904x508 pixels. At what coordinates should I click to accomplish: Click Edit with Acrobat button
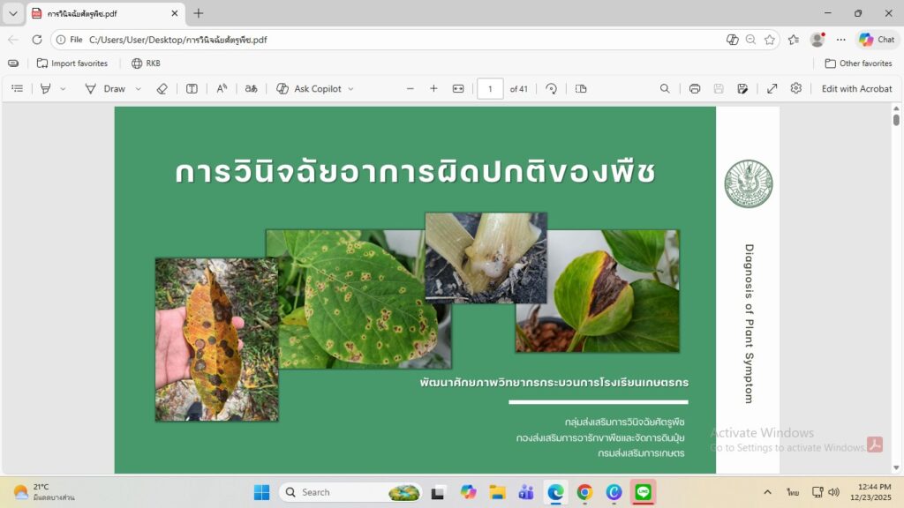[856, 88]
